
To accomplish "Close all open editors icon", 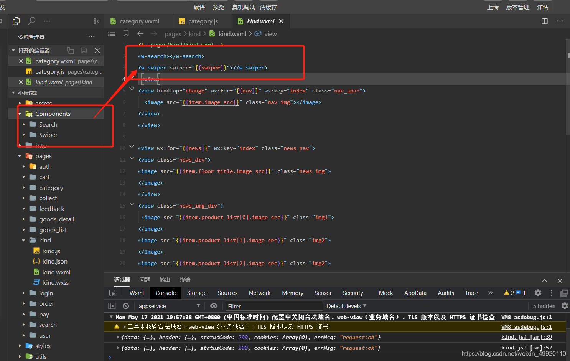I will pos(97,50).
